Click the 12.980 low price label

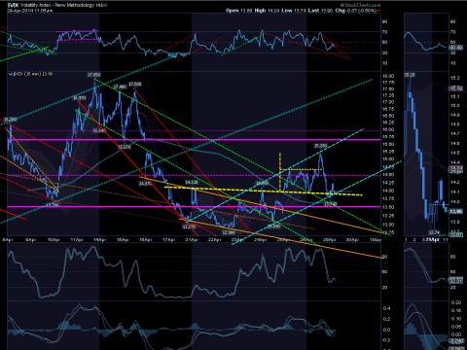(229, 232)
